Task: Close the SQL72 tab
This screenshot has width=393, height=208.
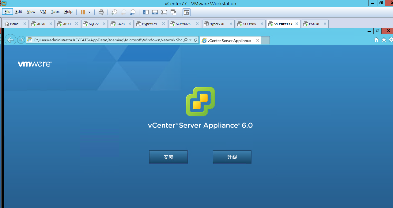Action: pyautogui.click(x=104, y=24)
